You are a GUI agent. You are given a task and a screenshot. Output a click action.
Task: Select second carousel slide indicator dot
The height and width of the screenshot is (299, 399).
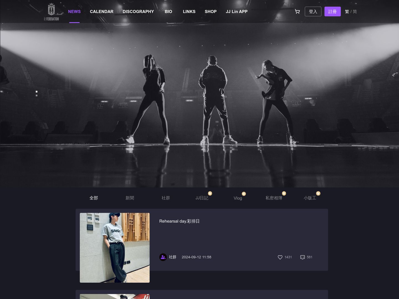pos(37,96)
